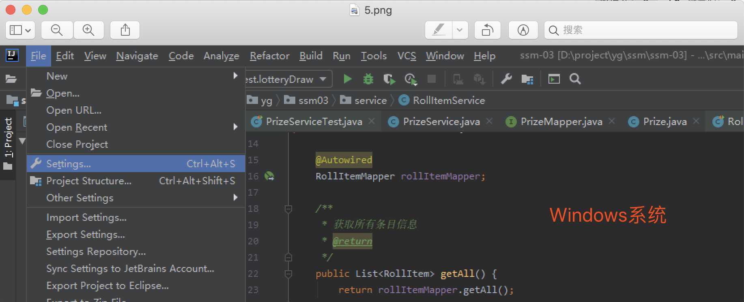
Task: Select service breadcrumb folder
Action: [363, 100]
